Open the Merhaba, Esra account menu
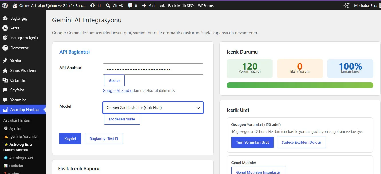Screen dimensions: 381x174 point(366,5)
